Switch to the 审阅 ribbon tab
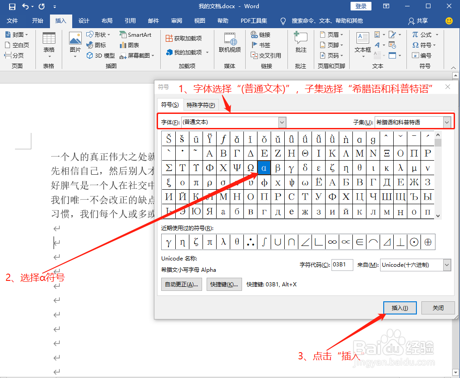 [x=176, y=21]
